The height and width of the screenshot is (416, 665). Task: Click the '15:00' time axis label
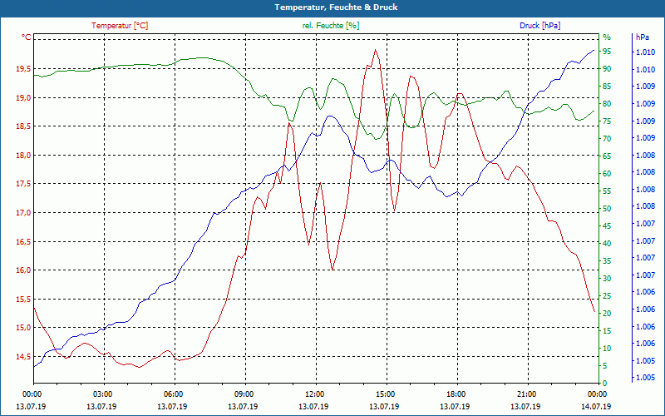coord(385,394)
